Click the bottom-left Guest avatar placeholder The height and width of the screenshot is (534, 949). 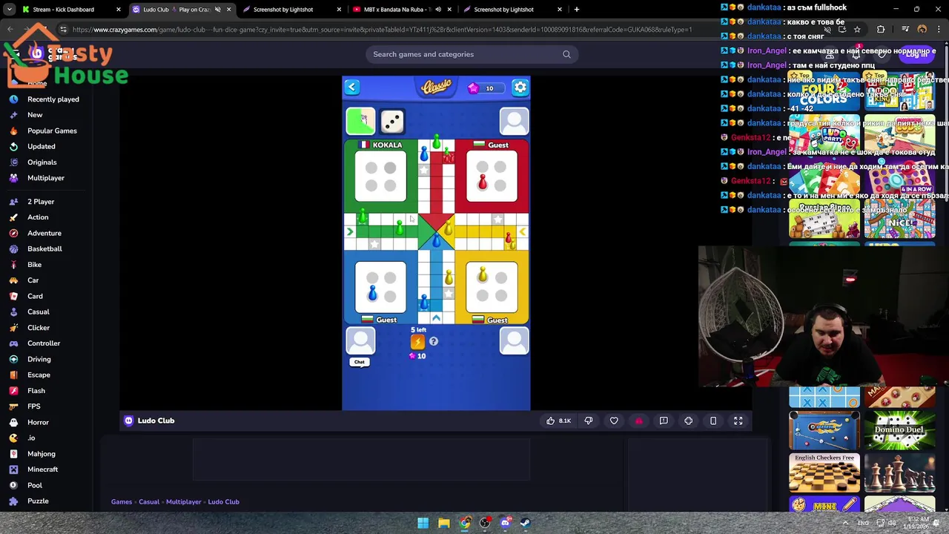coord(360,340)
